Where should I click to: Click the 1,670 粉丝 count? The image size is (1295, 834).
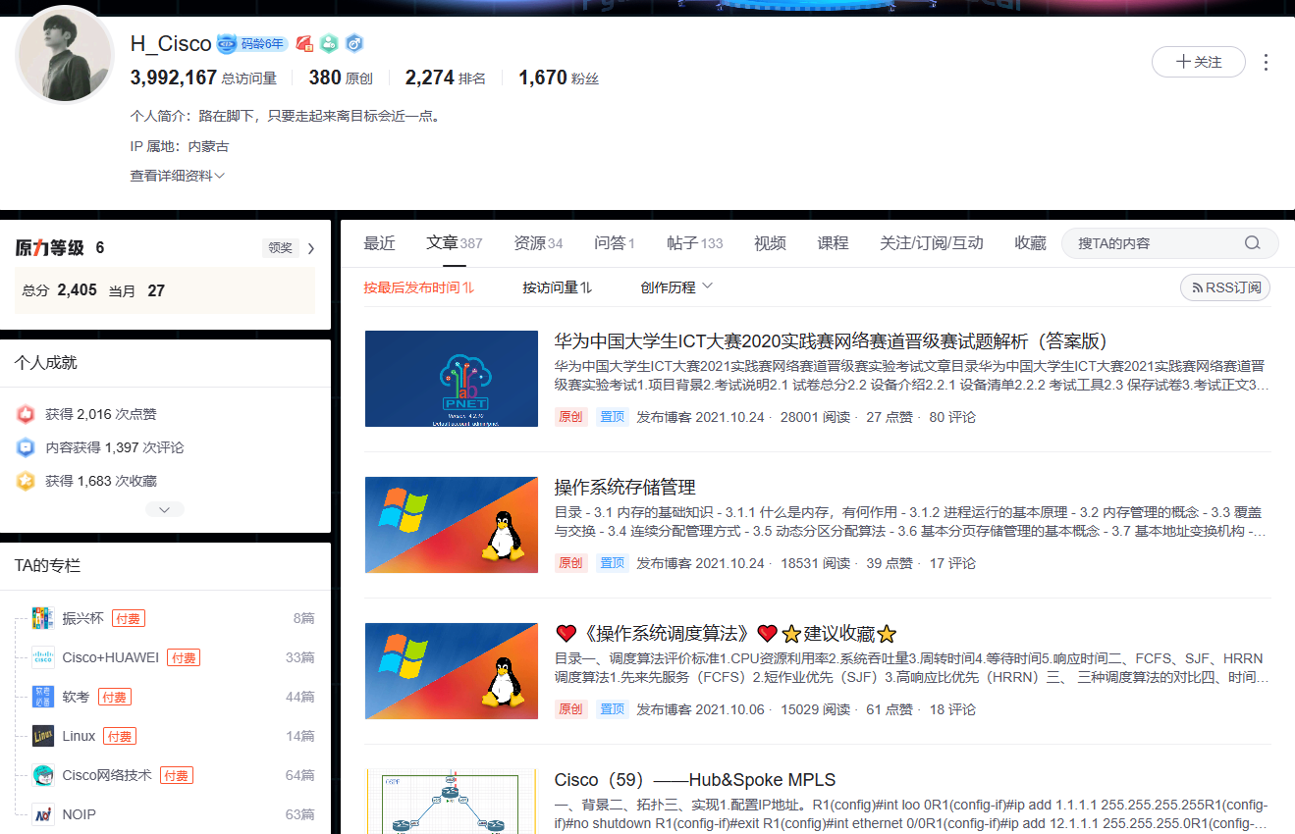coord(559,78)
